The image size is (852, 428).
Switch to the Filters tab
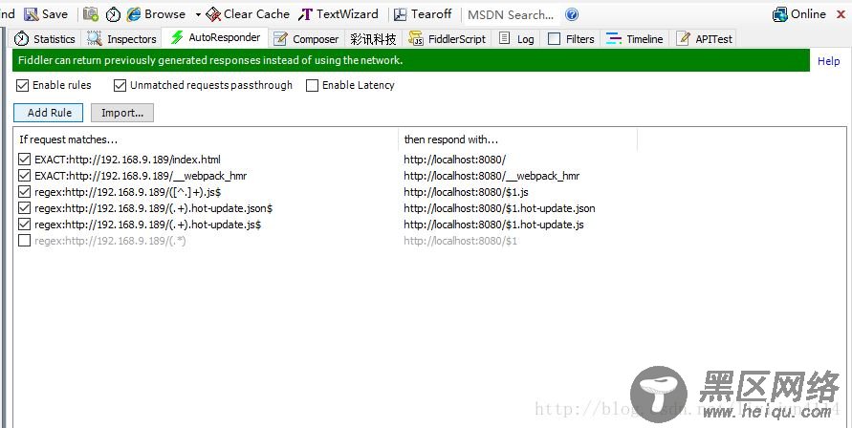(x=571, y=38)
